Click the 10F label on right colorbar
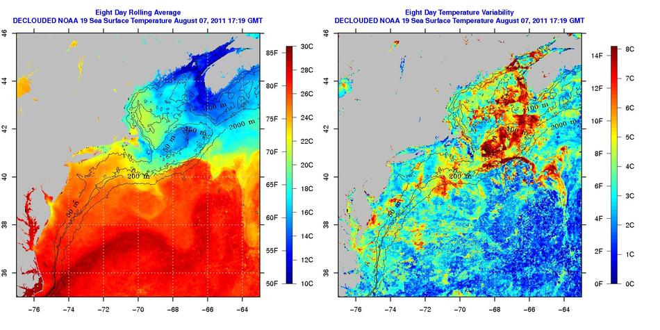The image size is (660, 330). coord(597,121)
